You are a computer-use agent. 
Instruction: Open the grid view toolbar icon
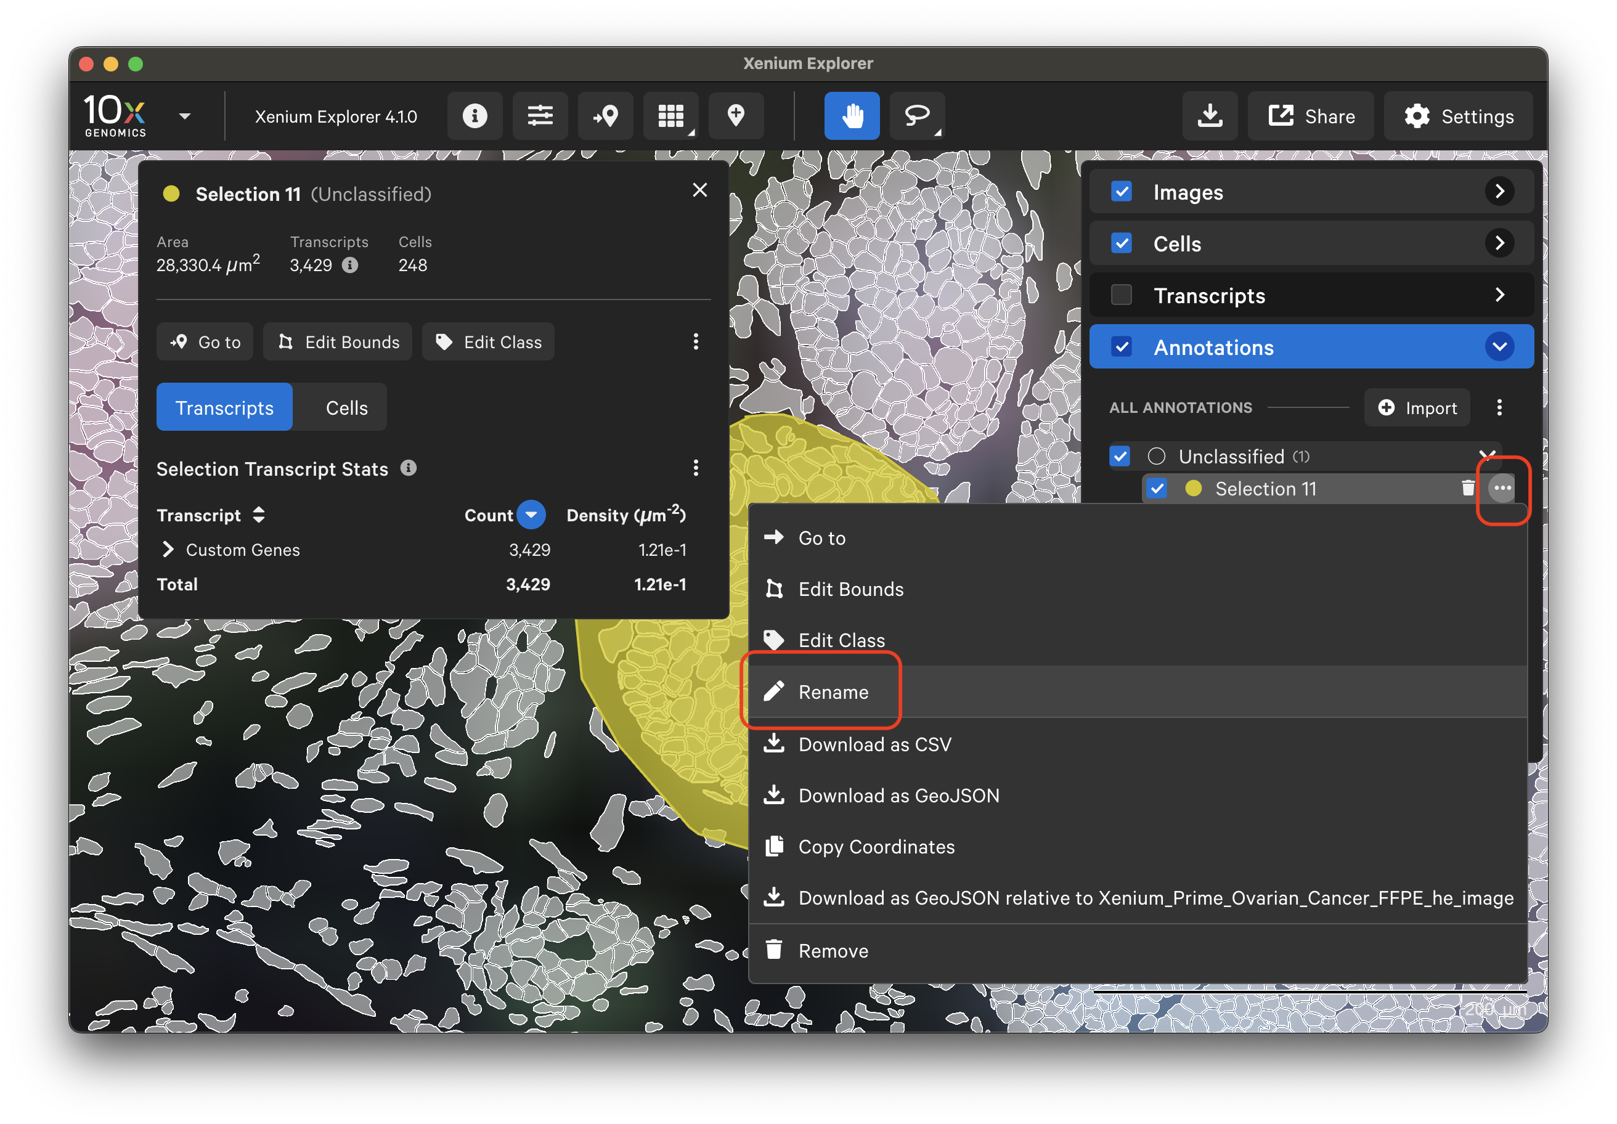click(x=670, y=115)
